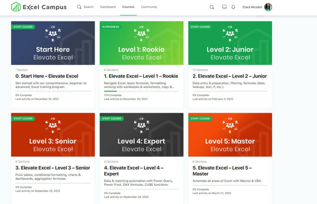
Task: Click the Excel Campus logo
Action: click(39, 7)
